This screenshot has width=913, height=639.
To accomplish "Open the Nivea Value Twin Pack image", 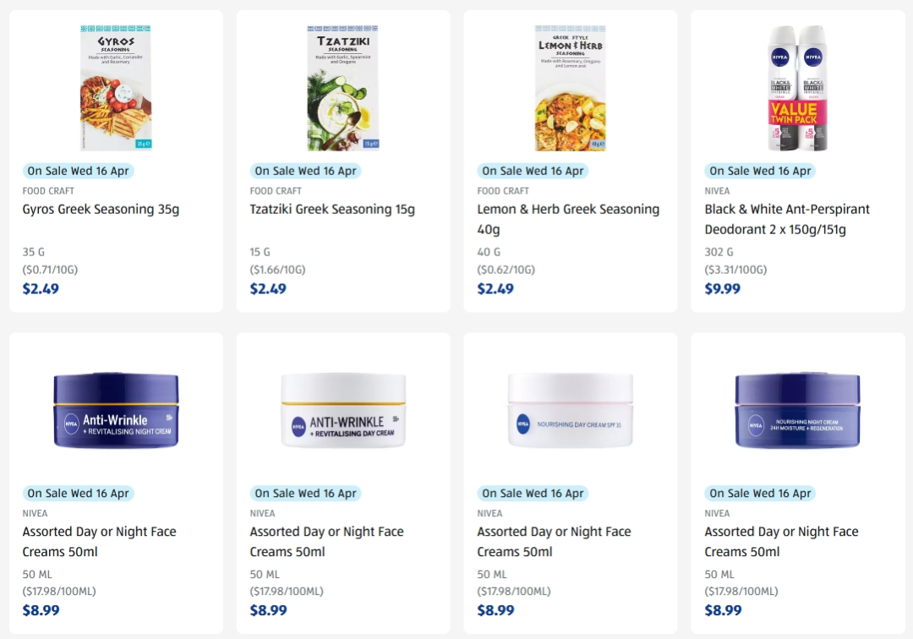I will pos(797,88).
